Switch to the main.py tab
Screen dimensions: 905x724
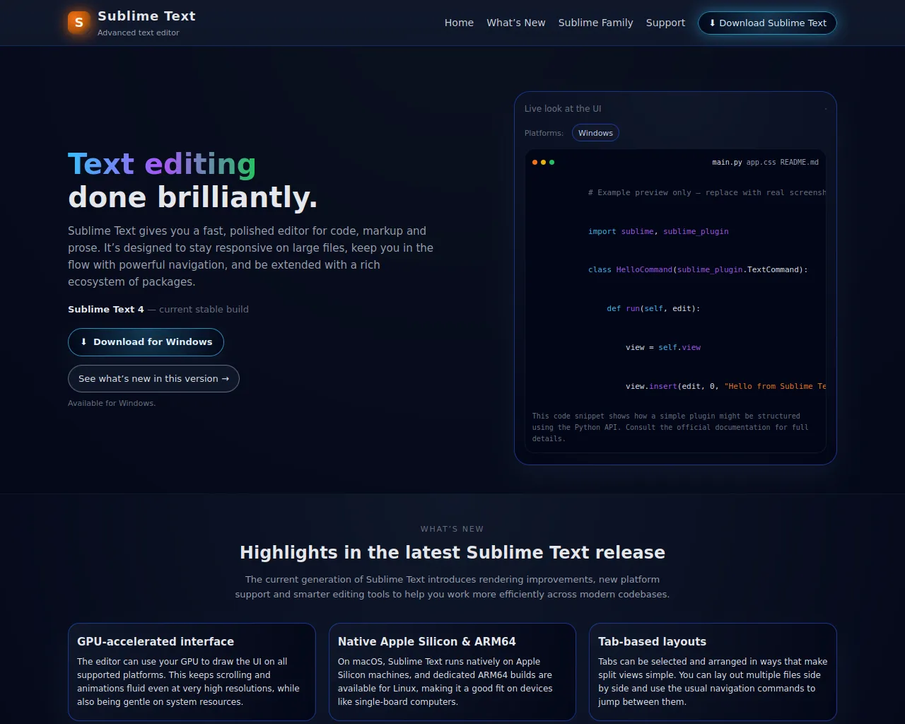click(726, 163)
